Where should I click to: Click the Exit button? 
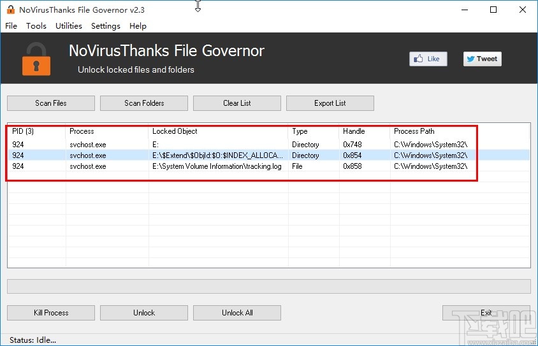pyautogui.click(x=486, y=313)
